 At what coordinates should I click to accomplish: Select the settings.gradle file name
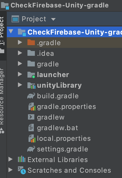tap(63, 149)
